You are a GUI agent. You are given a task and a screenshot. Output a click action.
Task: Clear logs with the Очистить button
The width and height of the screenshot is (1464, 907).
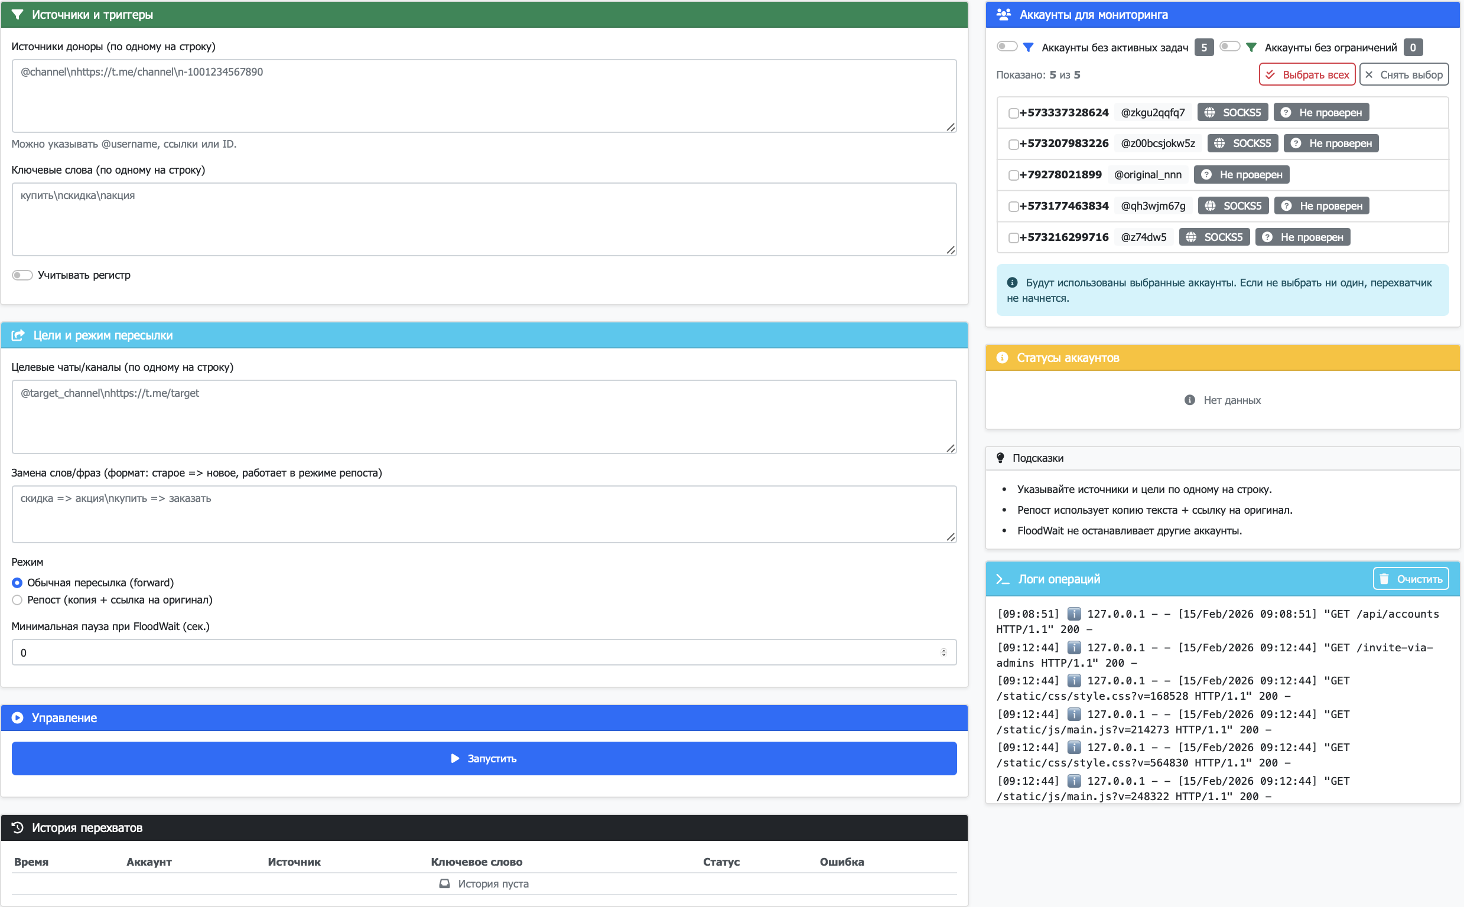1411,579
